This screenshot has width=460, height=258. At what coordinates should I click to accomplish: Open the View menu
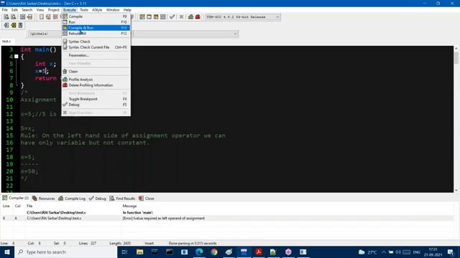(40, 10)
